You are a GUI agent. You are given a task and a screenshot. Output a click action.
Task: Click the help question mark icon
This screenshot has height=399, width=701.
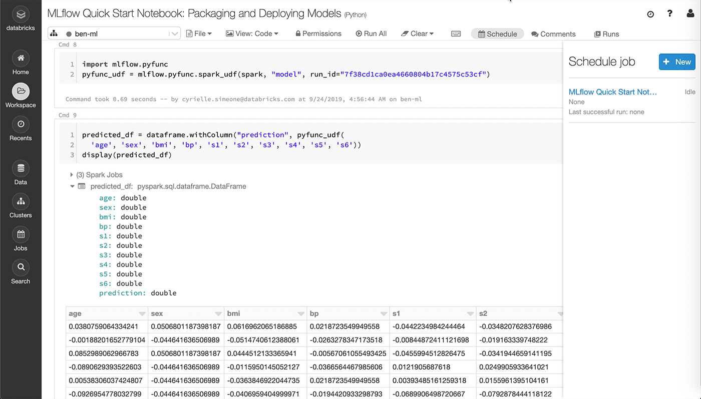pos(670,14)
